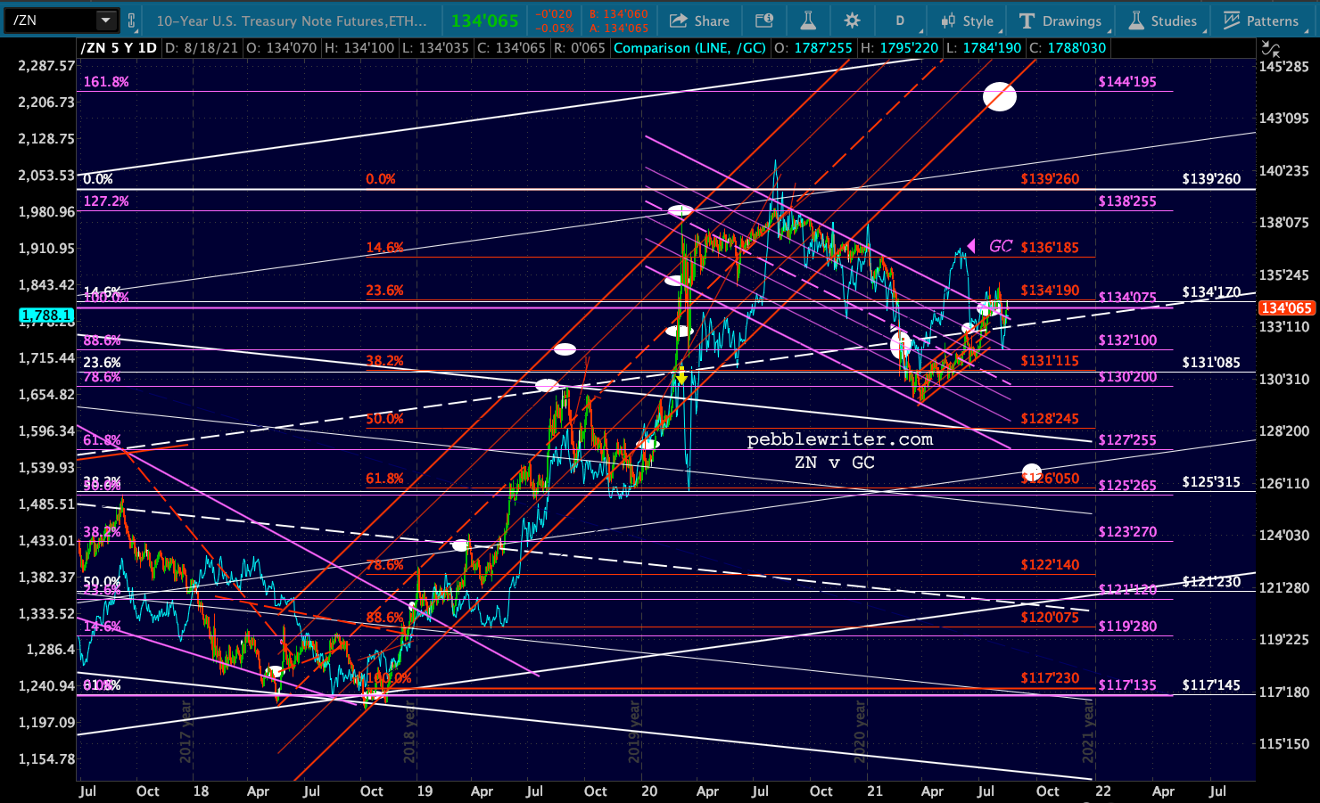Click the 2,287.57 left axis value
The image size is (1320, 803).
click(46, 66)
